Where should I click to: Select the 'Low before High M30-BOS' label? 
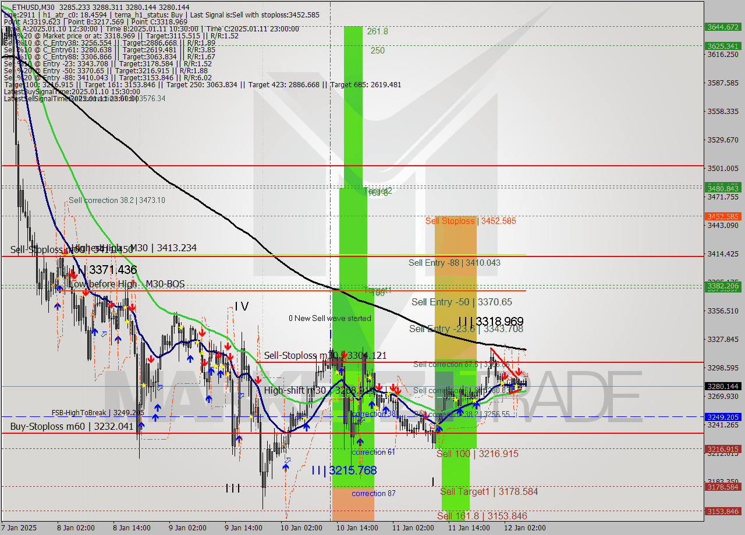pyautogui.click(x=128, y=284)
